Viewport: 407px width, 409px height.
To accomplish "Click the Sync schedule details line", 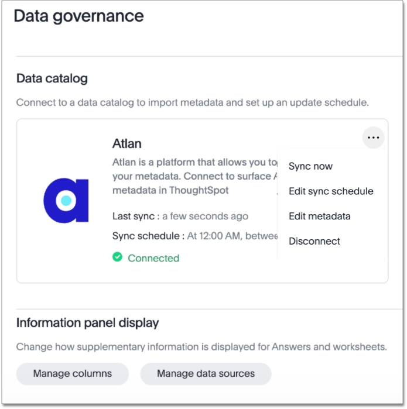I will 194,236.
